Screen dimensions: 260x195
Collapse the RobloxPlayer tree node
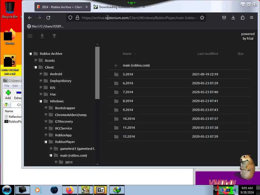pos(46,142)
